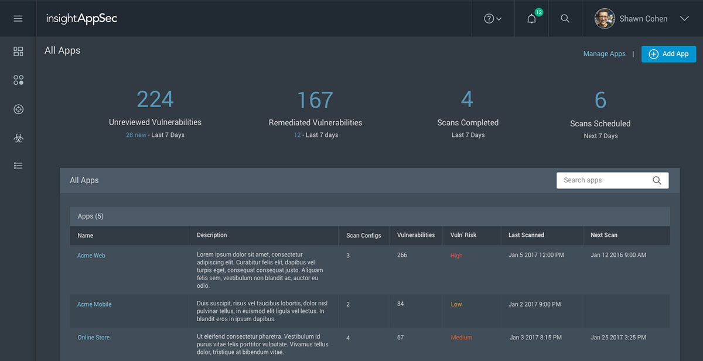Click the crosshair target sidebar icon

point(18,109)
